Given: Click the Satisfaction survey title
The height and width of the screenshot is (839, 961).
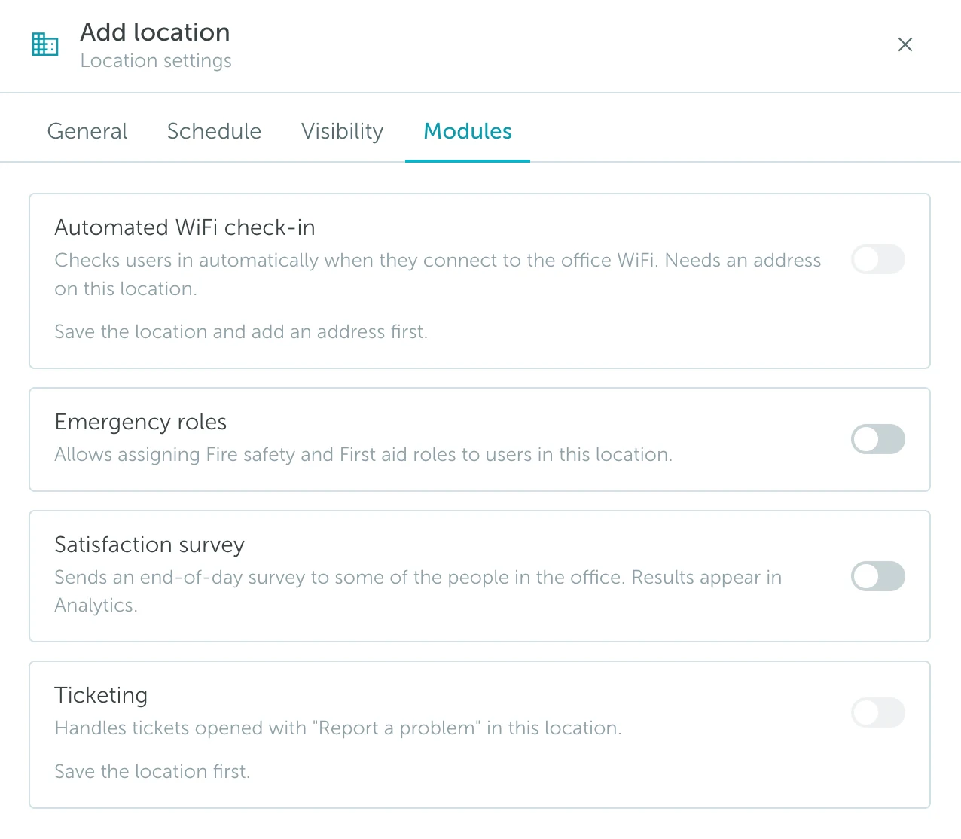Looking at the screenshot, I should click(149, 545).
